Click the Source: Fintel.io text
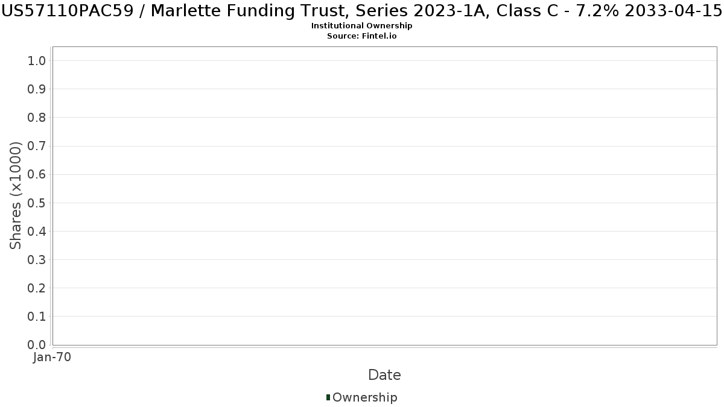724x407 pixels. point(361,36)
